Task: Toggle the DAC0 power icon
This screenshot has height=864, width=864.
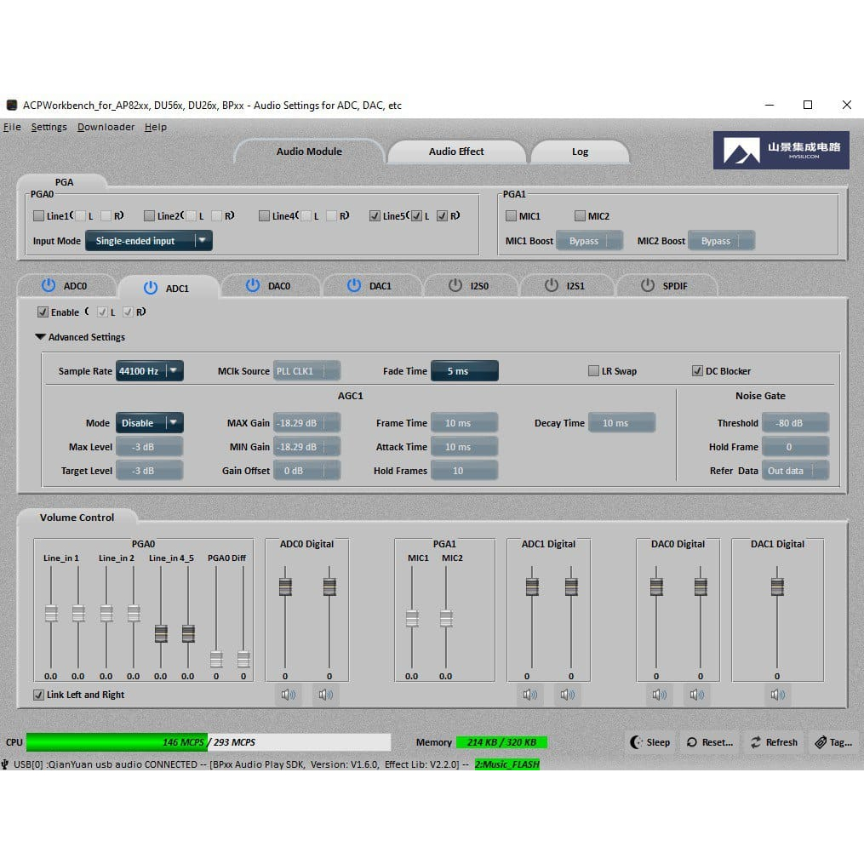Action: 253,286
